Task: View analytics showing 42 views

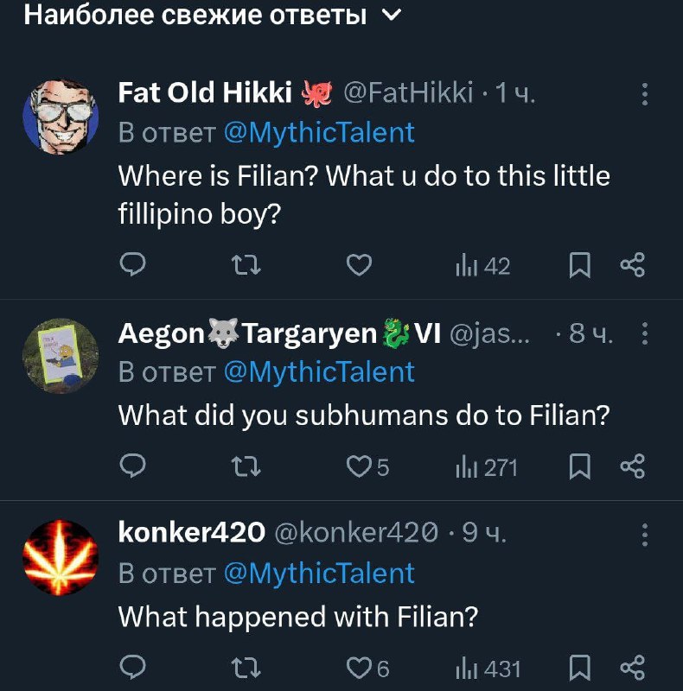Action: pos(482,267)
